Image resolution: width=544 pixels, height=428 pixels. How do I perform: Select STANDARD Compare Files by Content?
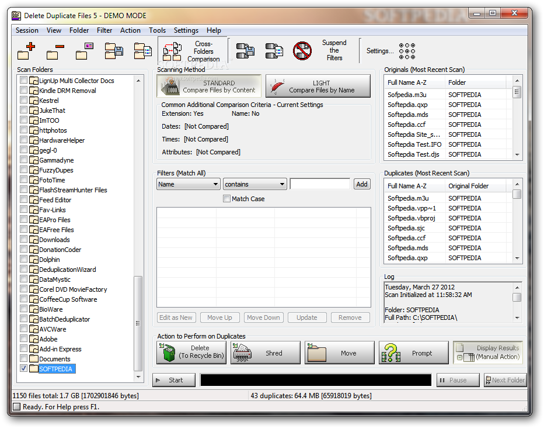209,86
